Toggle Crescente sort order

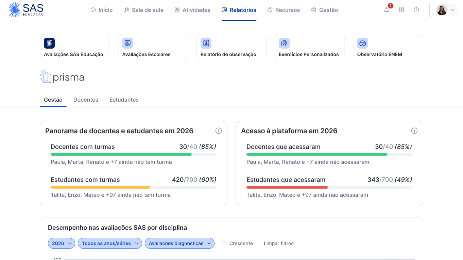(x=237, y=243)
